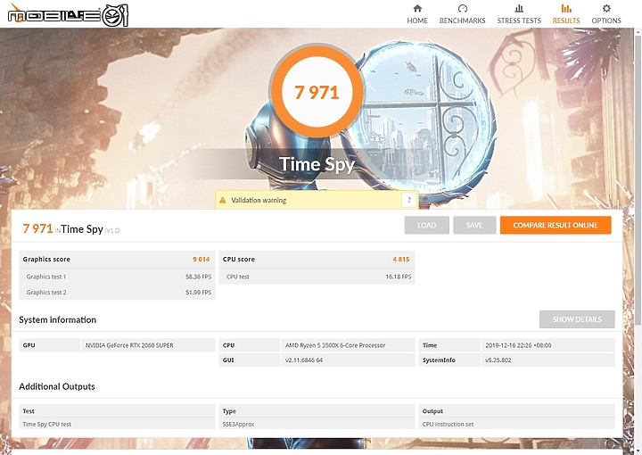Click the Benchmarks gauge icon
The width and height of the screenshot is (642, 455).
[x=462, y=8]
